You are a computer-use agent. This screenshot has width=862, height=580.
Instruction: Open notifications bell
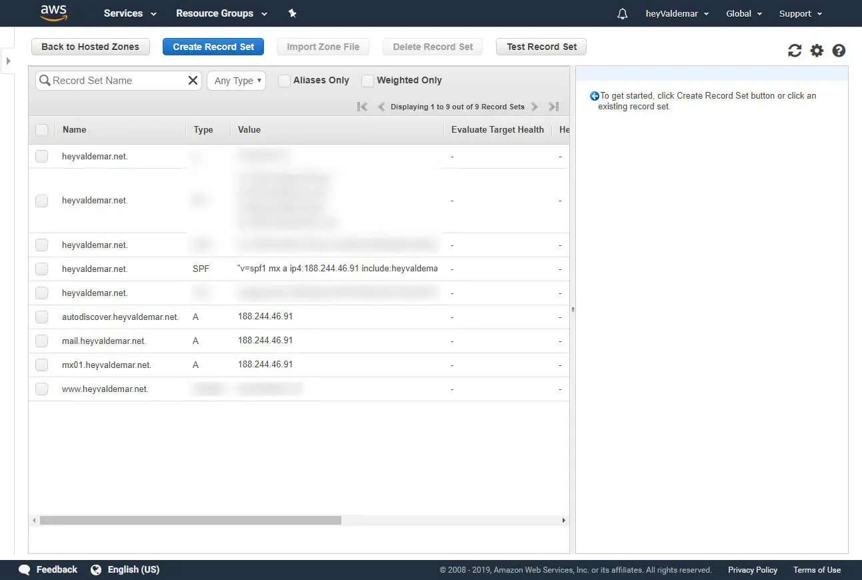pyautogui.click(x=623, y=13)
